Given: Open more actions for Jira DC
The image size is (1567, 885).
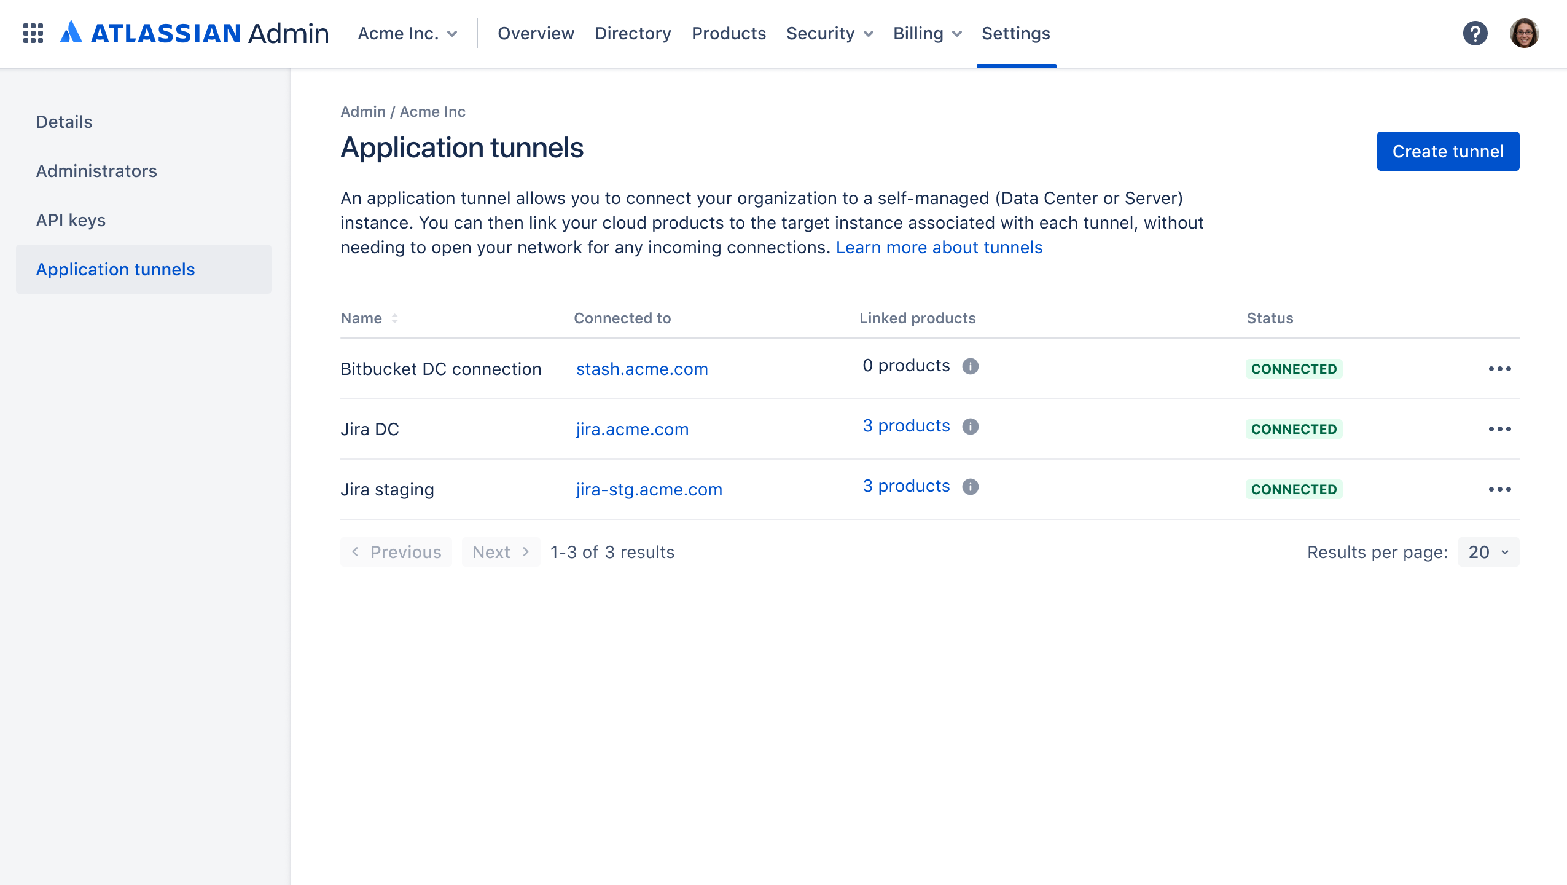Looking at the screenshot, I should (1499, 429).
